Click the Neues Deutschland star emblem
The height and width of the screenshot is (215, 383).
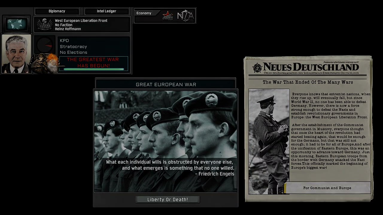click(x=257, y=68)
